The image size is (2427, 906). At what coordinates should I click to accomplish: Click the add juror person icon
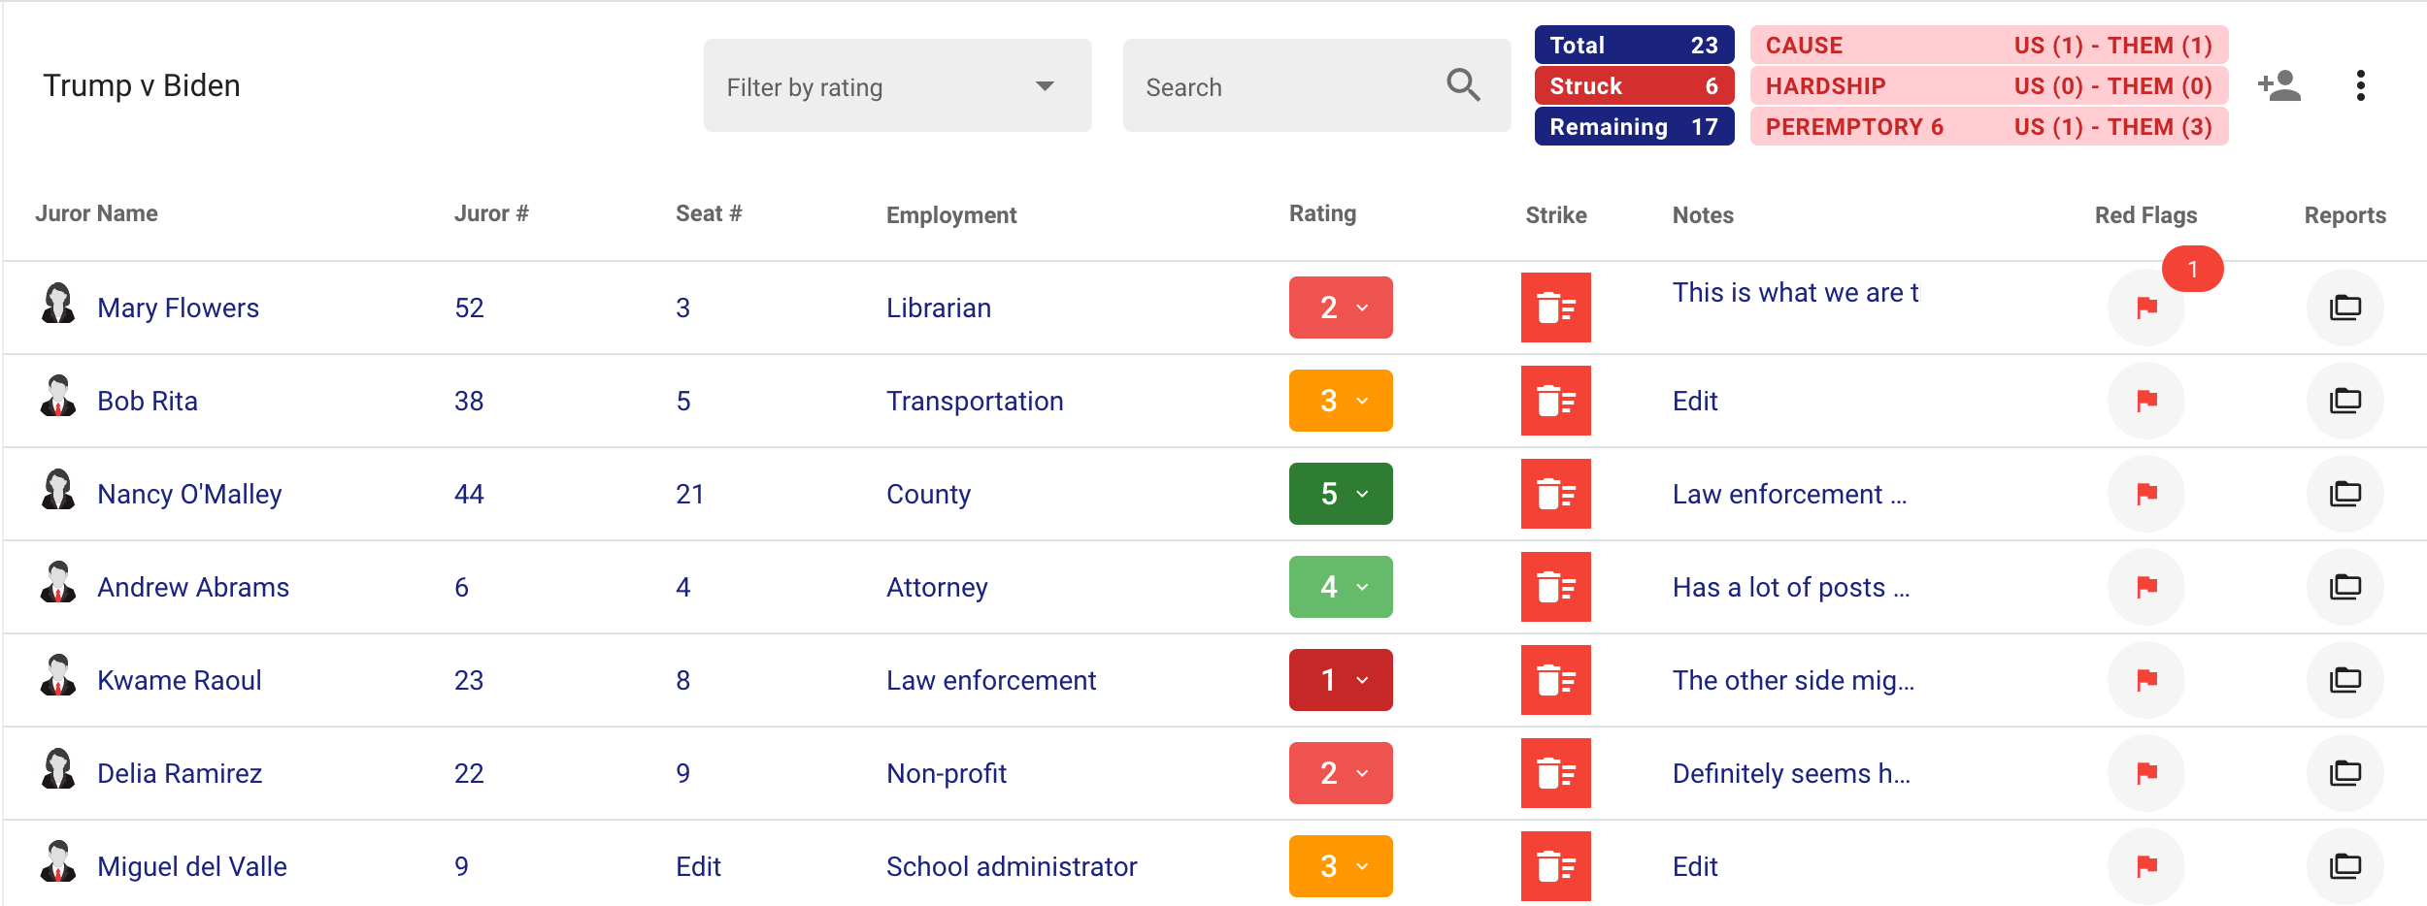coord(2279,85)
